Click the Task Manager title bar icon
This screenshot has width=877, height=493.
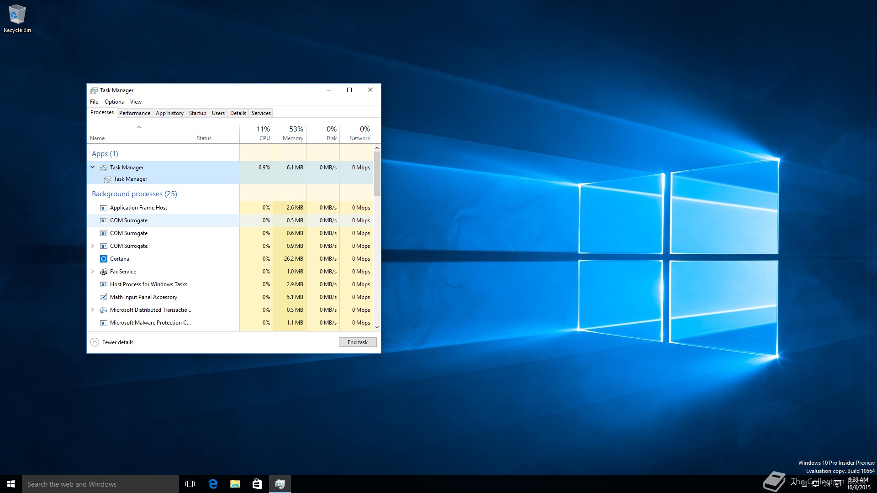94,90
